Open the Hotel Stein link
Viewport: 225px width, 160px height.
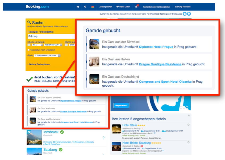point(130,125)
